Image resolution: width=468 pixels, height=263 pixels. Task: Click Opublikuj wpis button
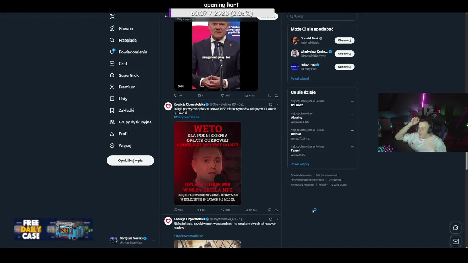point(131,160)
